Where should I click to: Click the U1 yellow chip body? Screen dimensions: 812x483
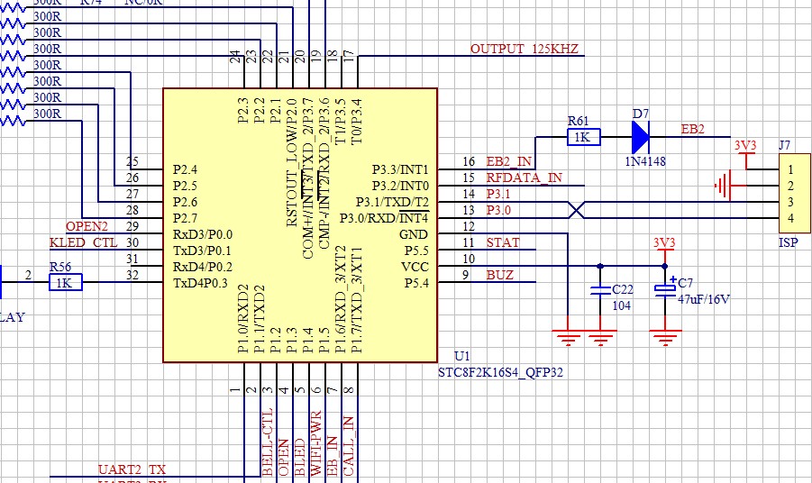(x=300, y=225)
